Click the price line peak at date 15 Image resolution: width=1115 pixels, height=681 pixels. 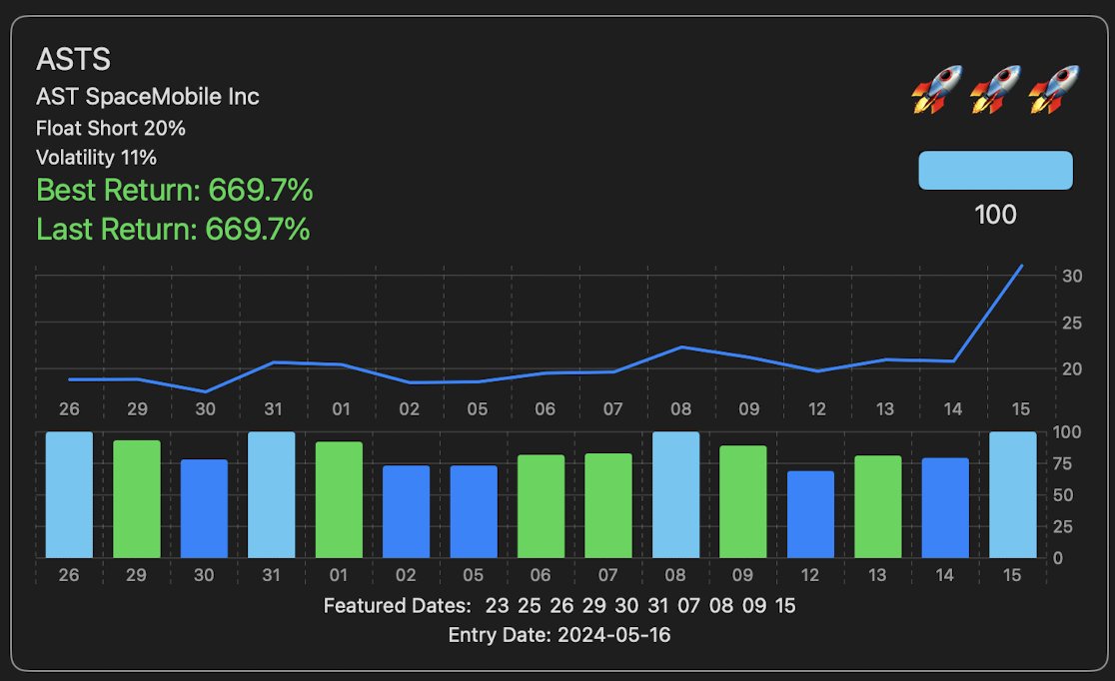click(x=1021, y=267)
